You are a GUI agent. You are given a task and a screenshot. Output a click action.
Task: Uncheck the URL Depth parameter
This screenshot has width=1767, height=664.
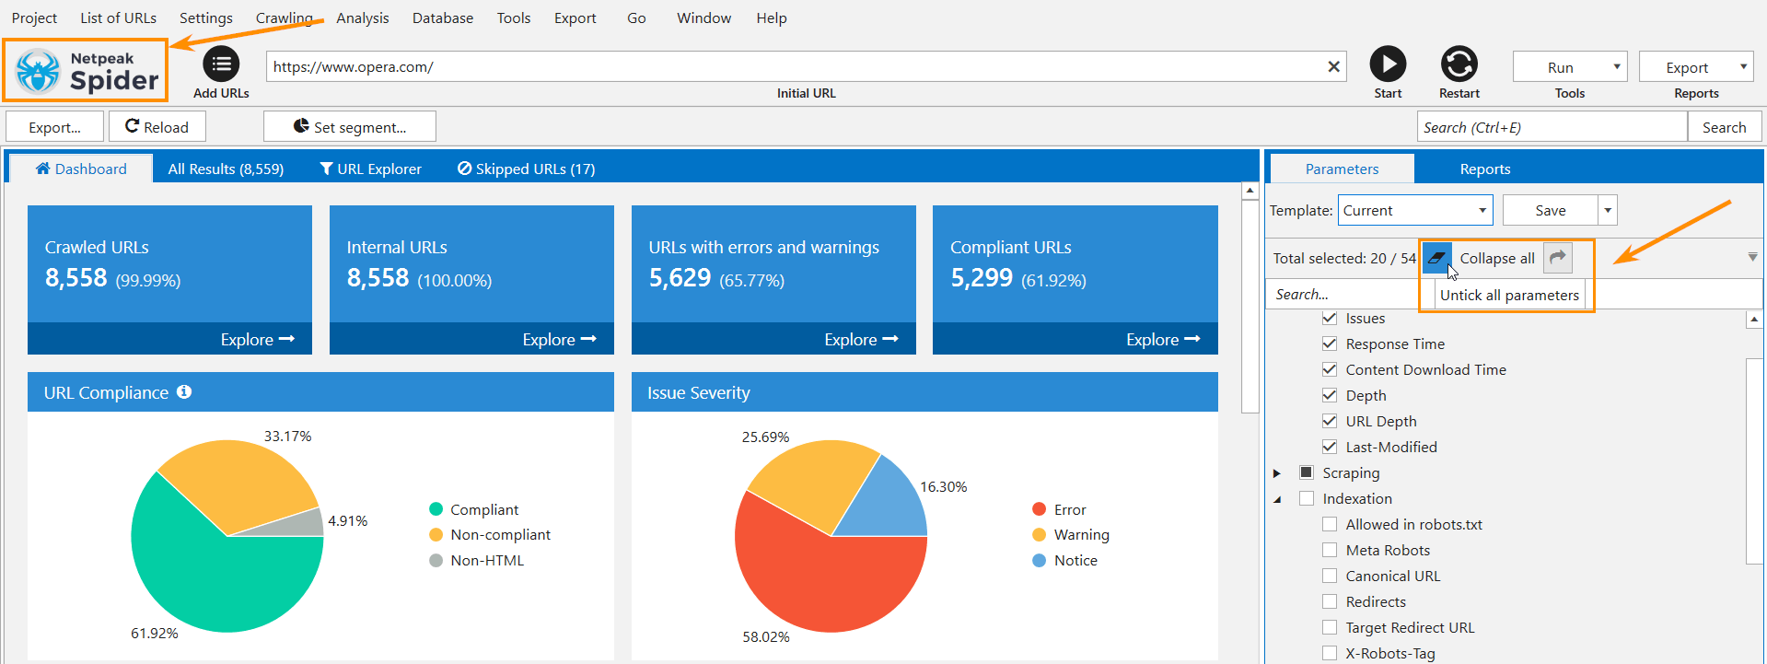[1330, 421]
